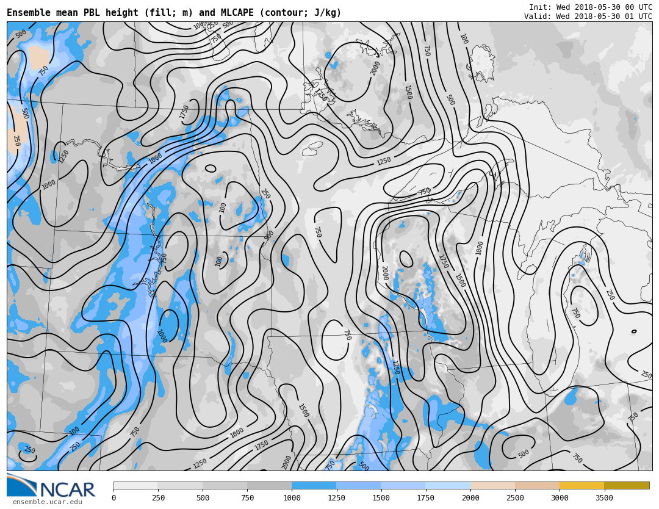
Task: Pick the dark gold colorbar segment above 3500
Action: [x=627, y=486]
